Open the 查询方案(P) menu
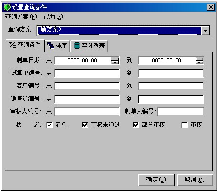This screenshot has width=217, height=191. [x=21, y=17]
